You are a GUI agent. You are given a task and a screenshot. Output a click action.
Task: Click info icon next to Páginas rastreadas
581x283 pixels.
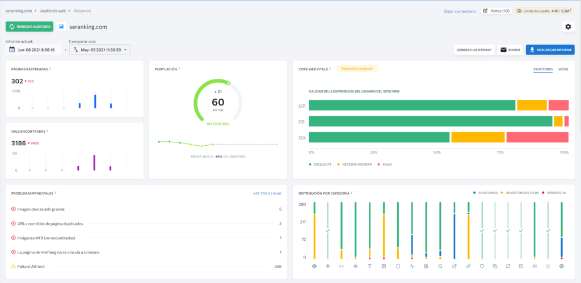50,69
